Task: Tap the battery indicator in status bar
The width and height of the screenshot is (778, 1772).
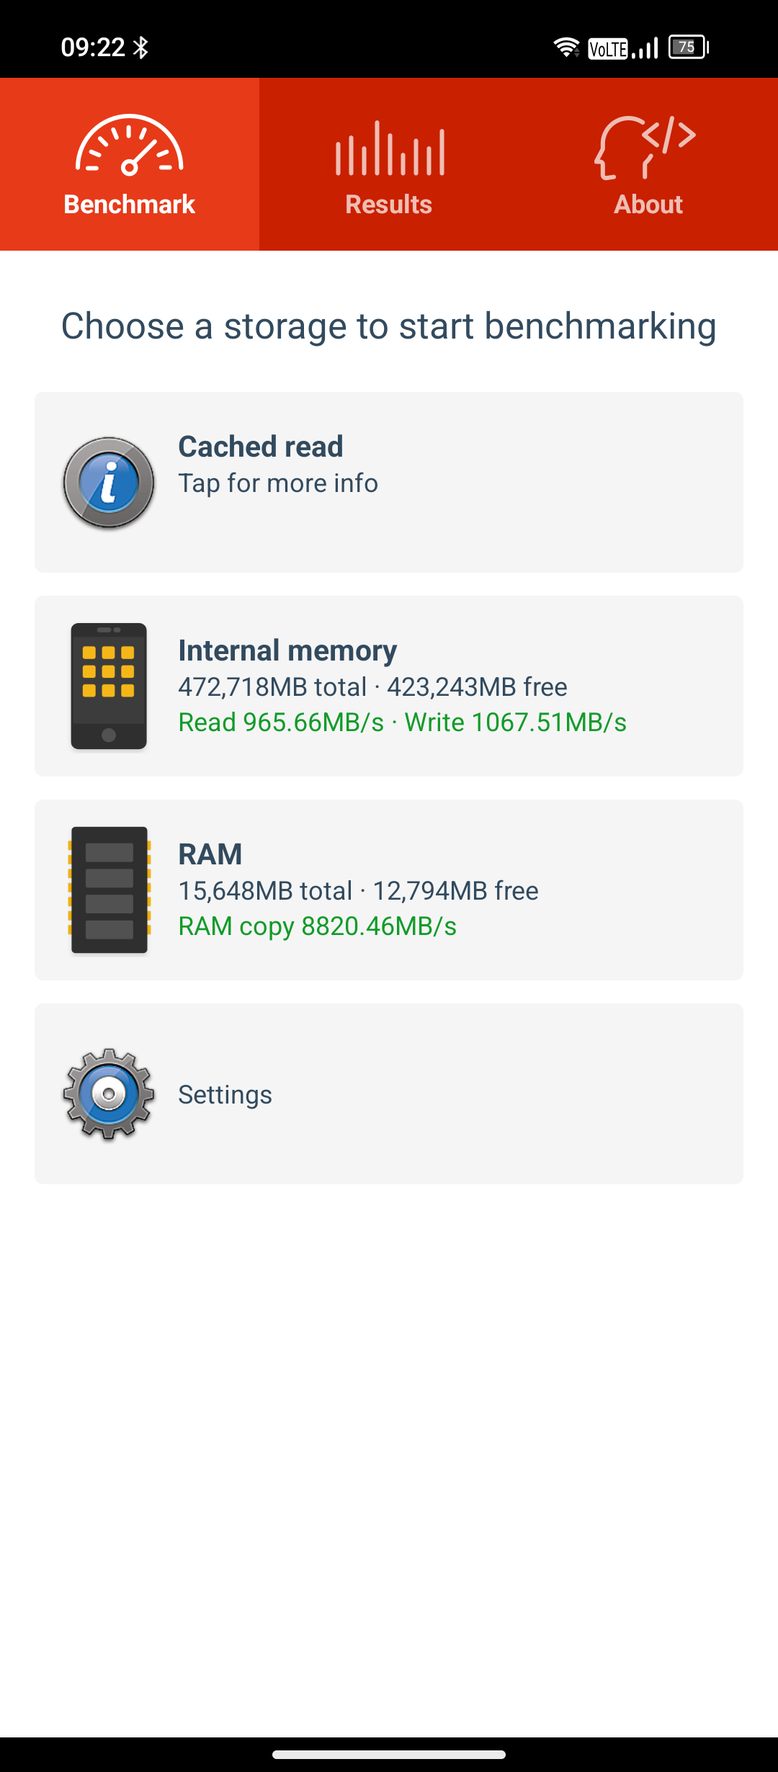Action: [689, 48]
